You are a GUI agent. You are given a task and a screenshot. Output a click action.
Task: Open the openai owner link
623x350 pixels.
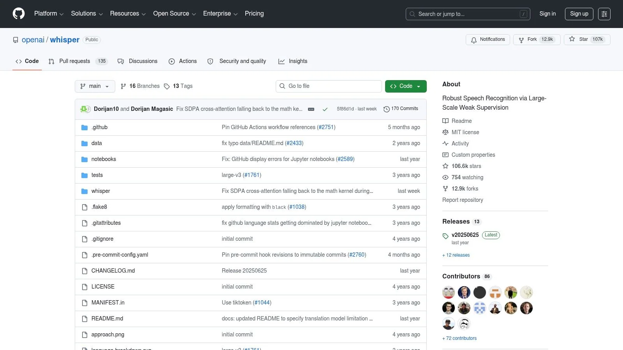(x=33, y=40)
